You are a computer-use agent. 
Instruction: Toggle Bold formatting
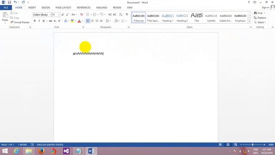coord(35,21)
